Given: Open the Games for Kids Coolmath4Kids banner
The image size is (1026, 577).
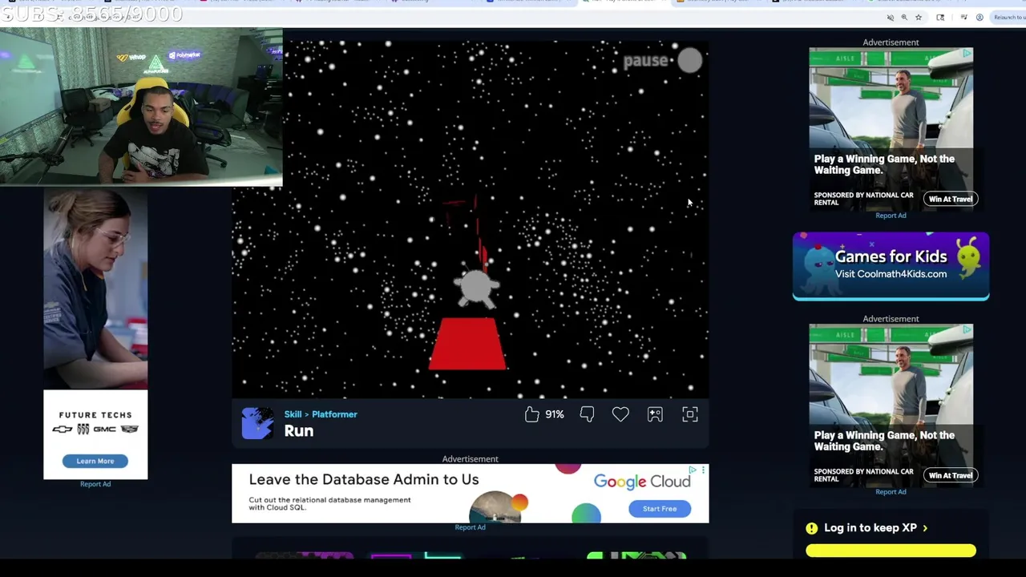Looking at the screenshot, I should [x=891, y=266].
